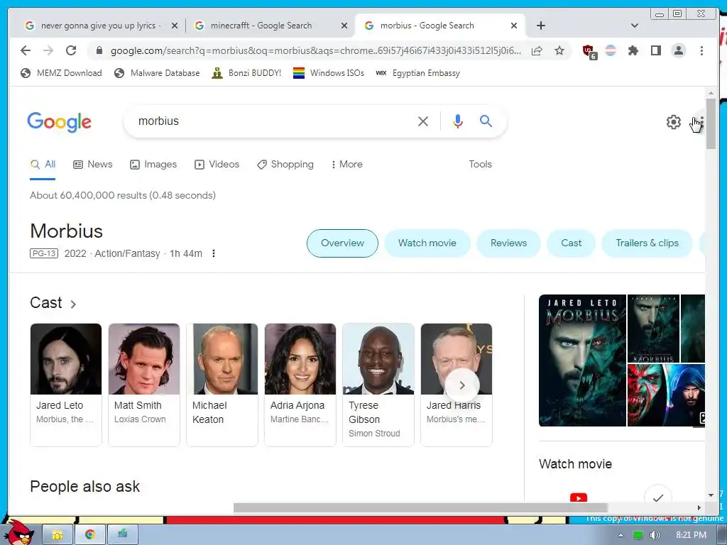This screenshot has width=727, height=545.
Task: Open the Windows ISOs bookmark
Action: [329, 73]
